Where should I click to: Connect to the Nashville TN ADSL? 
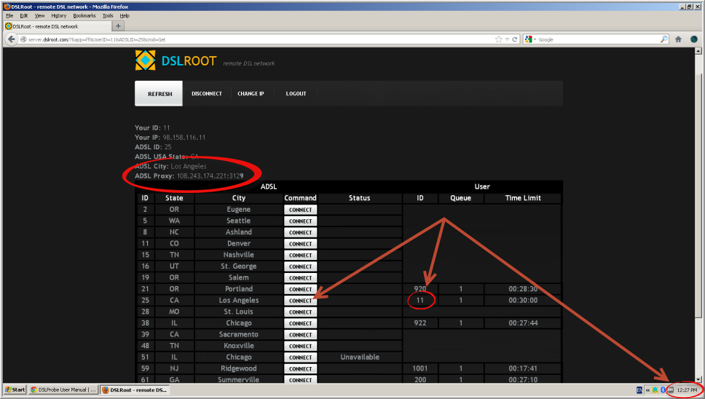pyautogui.click(x=300, y=256)
